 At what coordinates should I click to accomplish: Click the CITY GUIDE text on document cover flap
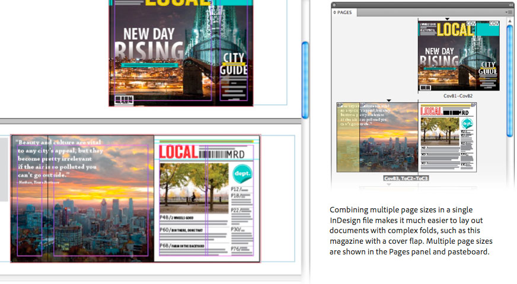234,63
